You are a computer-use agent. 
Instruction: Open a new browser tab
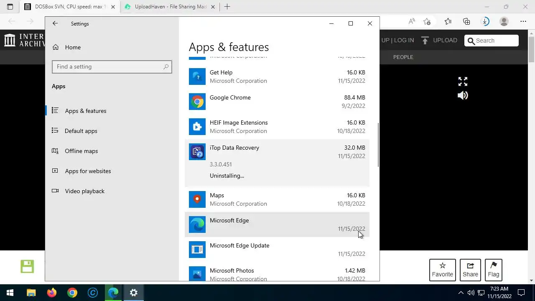click(x=227, y=7)
